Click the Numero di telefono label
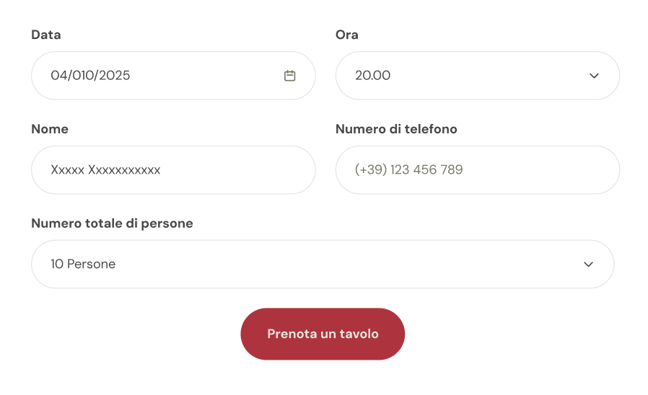648x395 pixels. [396, 129]
